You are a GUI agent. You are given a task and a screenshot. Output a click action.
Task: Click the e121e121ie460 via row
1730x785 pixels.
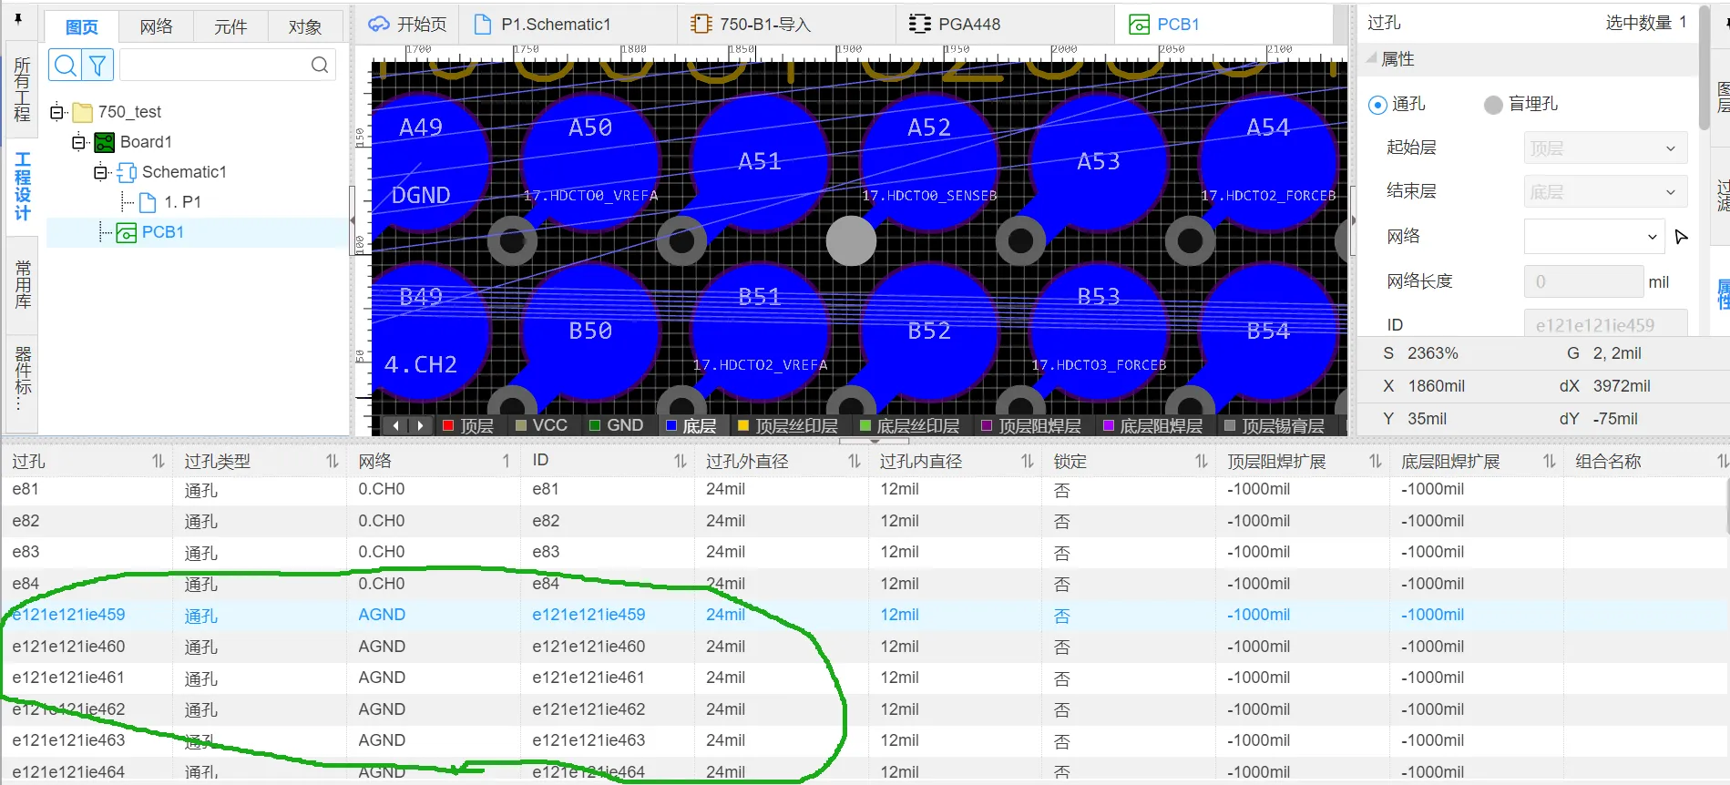coord(69,647)
